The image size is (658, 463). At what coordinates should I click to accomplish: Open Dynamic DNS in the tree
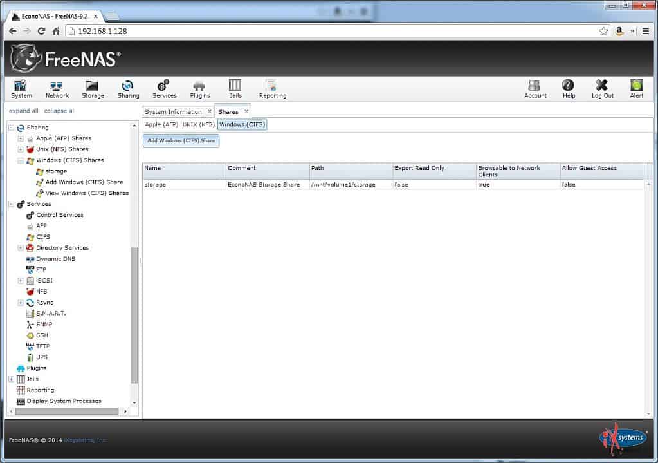click(51, 258)
